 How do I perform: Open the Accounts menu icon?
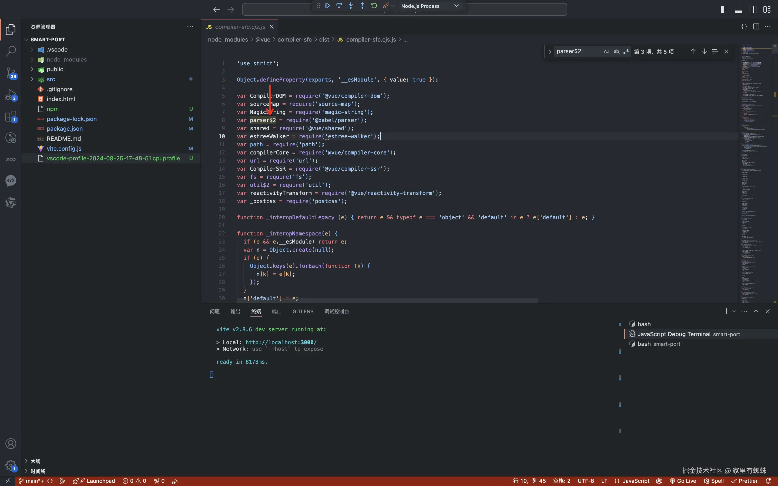tap(11, 444)
